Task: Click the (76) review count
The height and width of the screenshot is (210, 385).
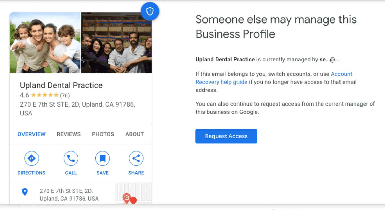Action: [65, 96]
